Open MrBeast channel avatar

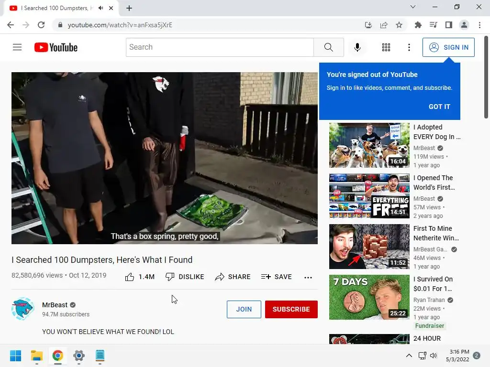(23, 309)
